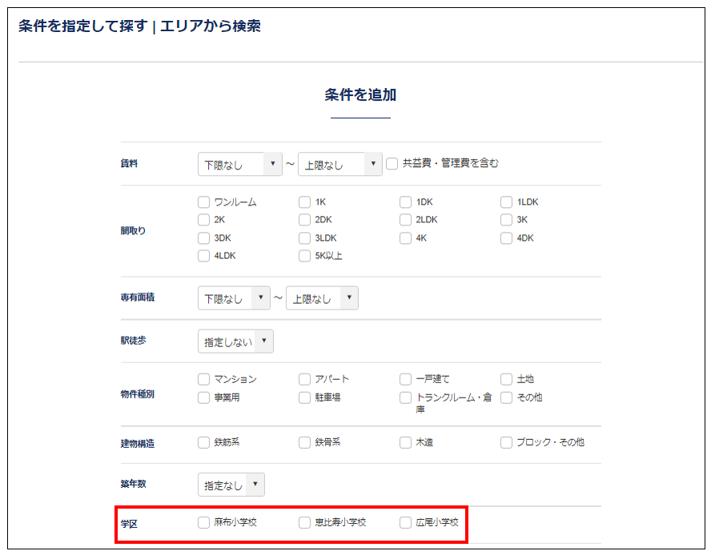Image resolution: width=711 pixels, height=555 pixels.
Task: Open the 賃料 下限なし dropdown
Action: [240, 164]
